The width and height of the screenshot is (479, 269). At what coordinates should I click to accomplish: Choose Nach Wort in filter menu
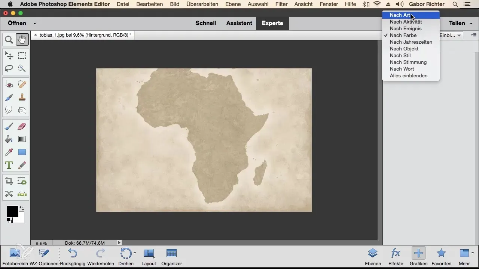point(411,69)
